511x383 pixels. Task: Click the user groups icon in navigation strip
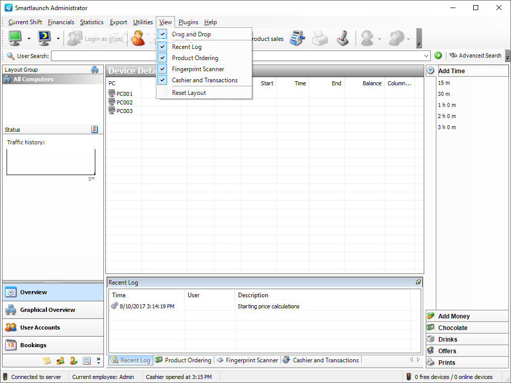61,360
